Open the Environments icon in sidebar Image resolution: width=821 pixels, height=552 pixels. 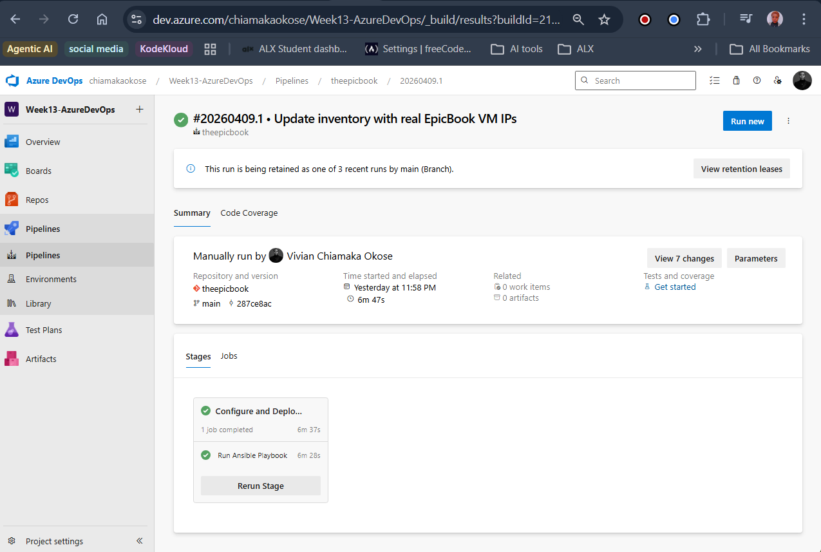click(12, 279)
